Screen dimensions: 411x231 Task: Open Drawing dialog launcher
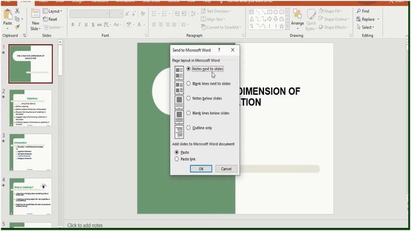click(x=351, y=35)
